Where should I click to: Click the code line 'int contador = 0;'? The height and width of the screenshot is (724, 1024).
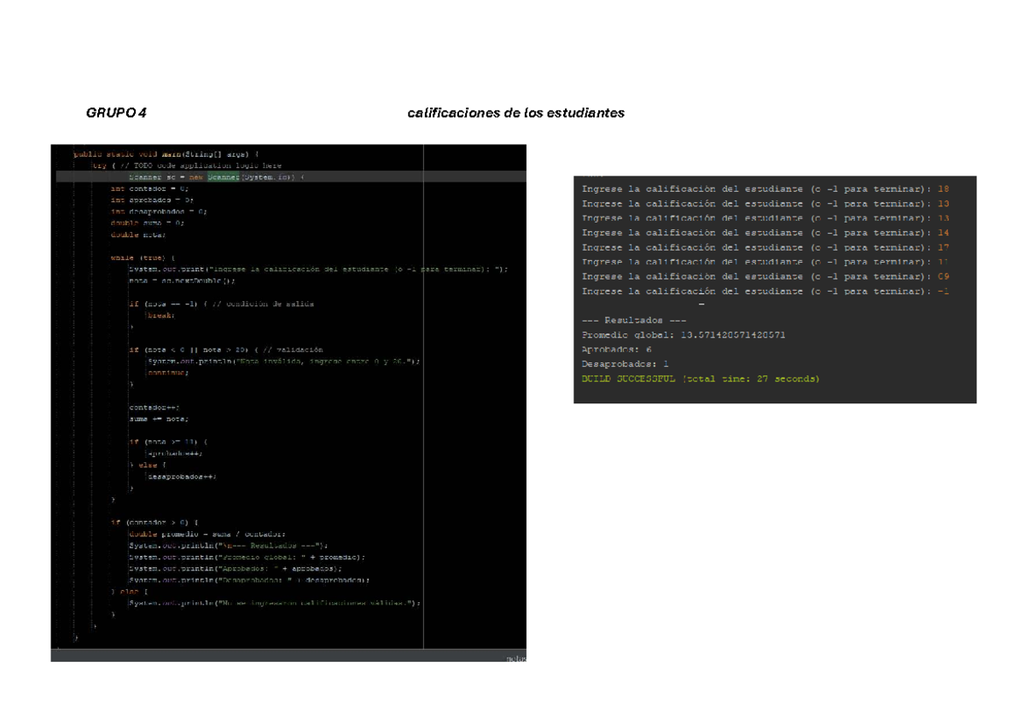149,188
